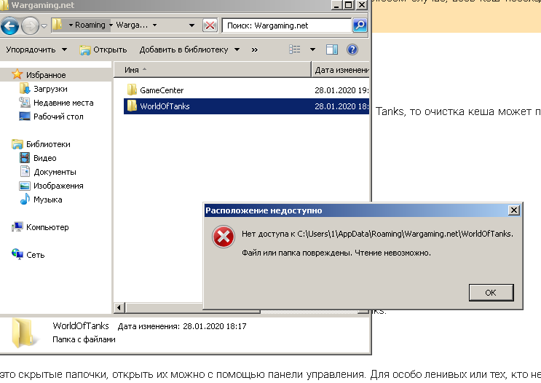Screen dimensions: 541x383
Task: Close the Расположение недоступно dialog
Action: [514, 210]
